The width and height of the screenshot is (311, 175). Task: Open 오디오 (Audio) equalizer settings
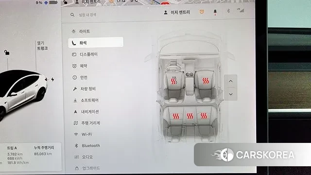pos(84,157)
